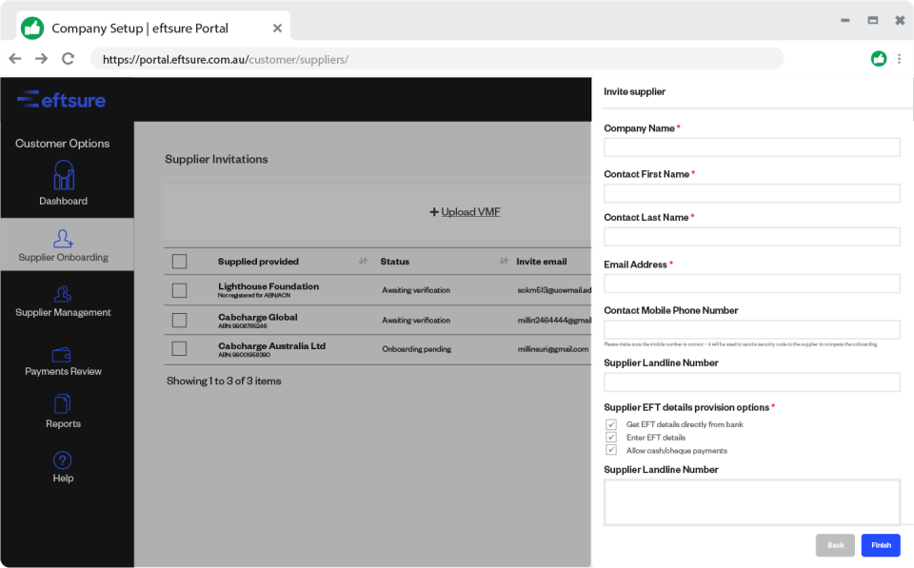Click the green eftsure icon in browser toolbar
914x568 pixels.
click(x=878, y=58)
